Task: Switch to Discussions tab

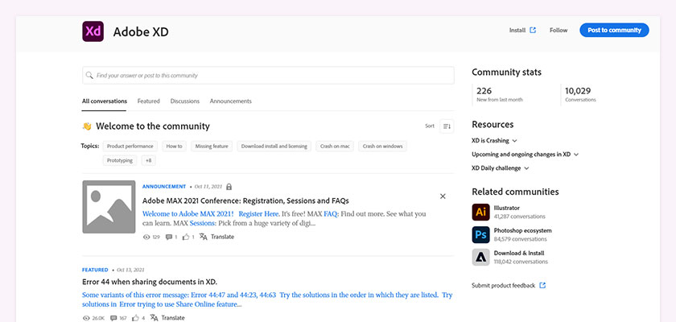Action: [184, 101]
